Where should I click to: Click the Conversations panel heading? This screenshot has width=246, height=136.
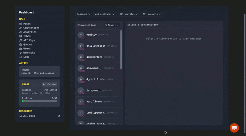tap(87, 25)
